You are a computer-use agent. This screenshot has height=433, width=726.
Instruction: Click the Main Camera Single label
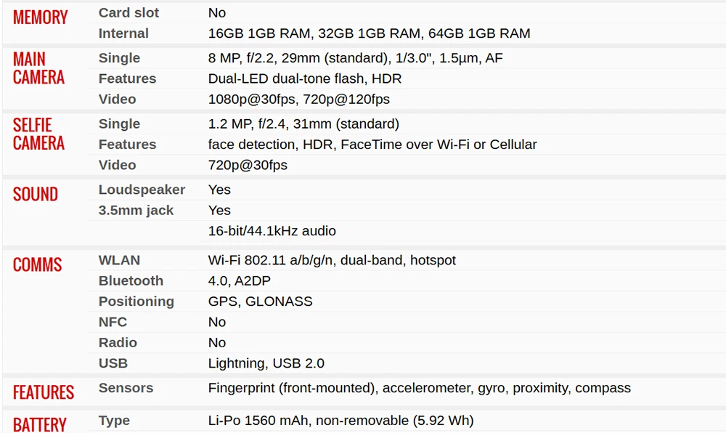click(x=119, y=58)
